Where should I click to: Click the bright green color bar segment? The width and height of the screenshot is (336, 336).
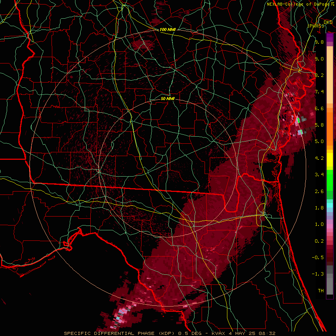pos(330,180)
